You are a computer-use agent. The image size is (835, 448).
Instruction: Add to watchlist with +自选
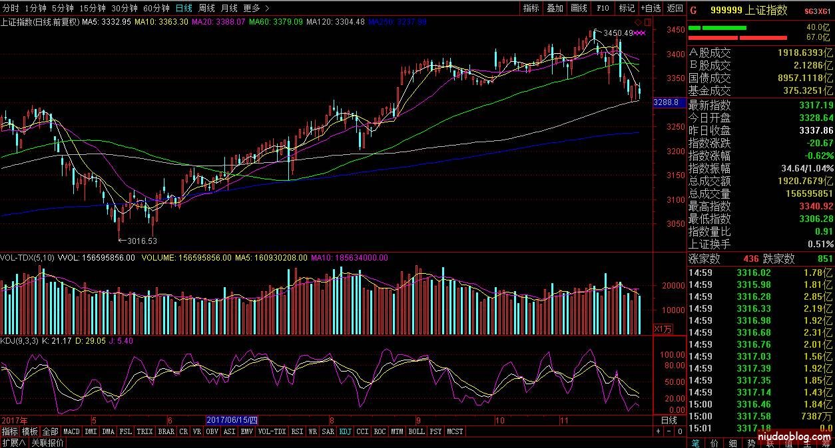[x=651, y=8]
